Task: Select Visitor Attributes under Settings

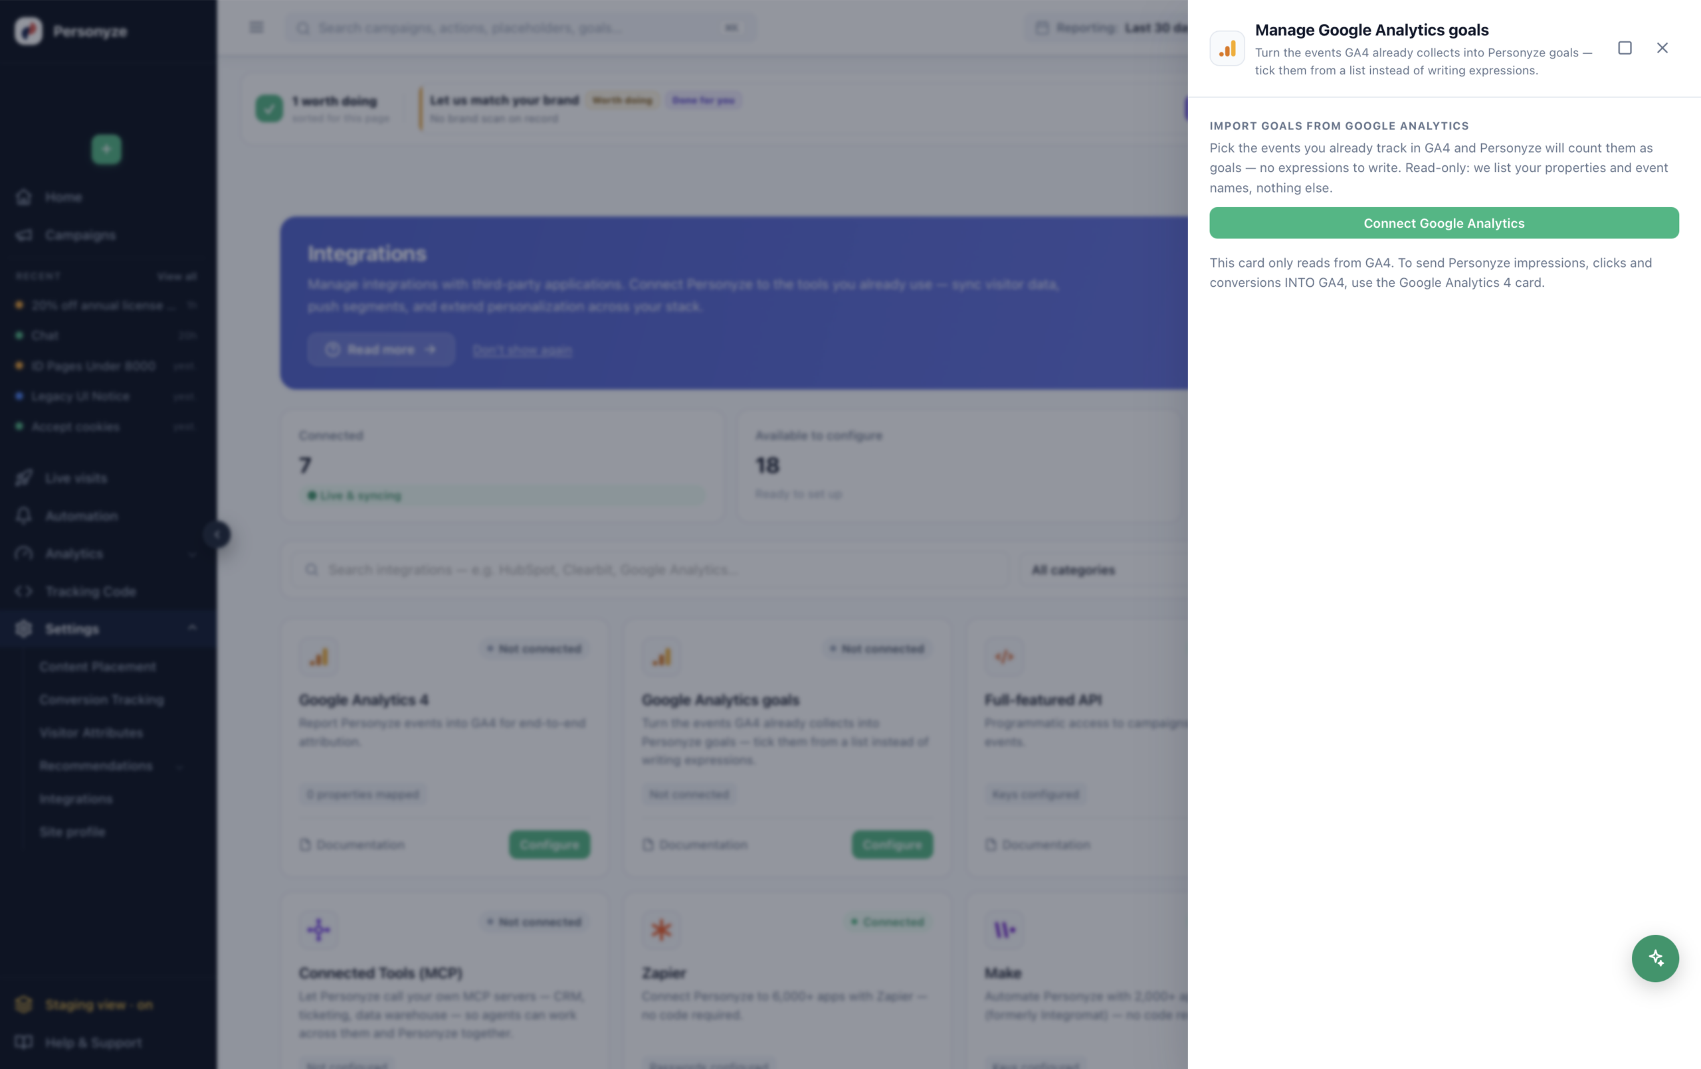Action: (x=91, y=733)
